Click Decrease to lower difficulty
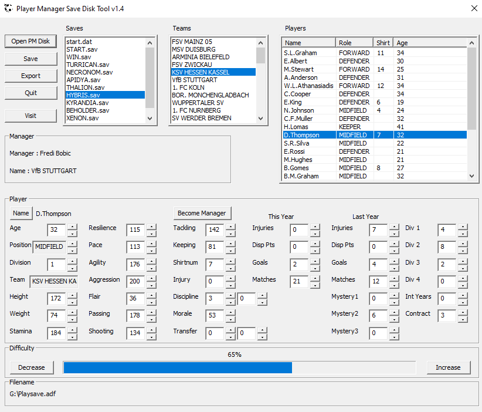The height and width of the screenshot is (412, 482). pos(32,367)
